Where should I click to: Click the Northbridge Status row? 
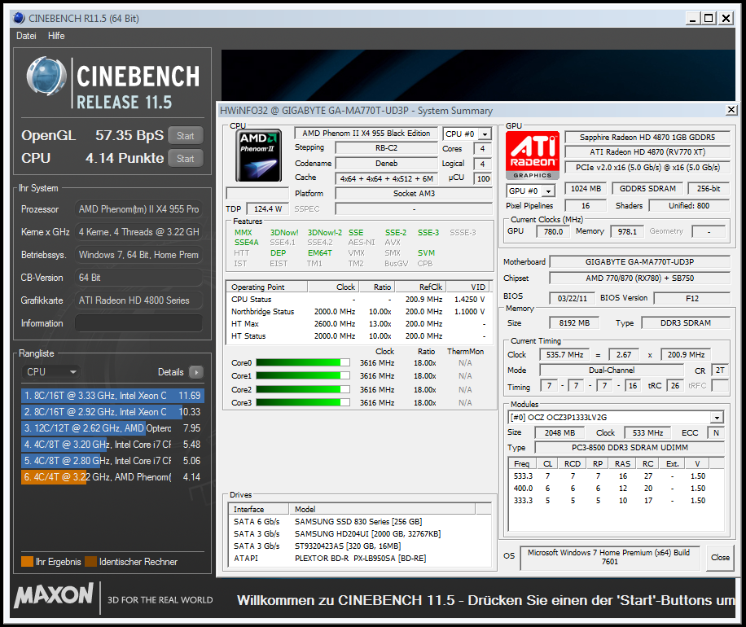click(x=358, y=312)
